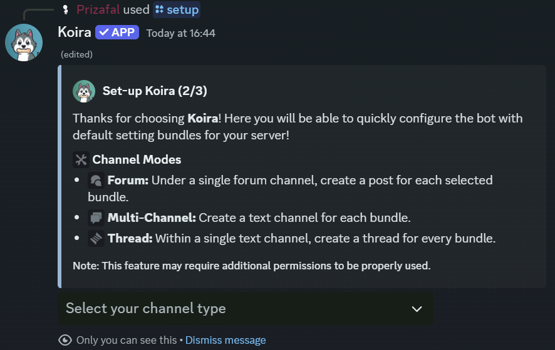
Task: Click the (edited) message label
Action: tap(76, 54)
